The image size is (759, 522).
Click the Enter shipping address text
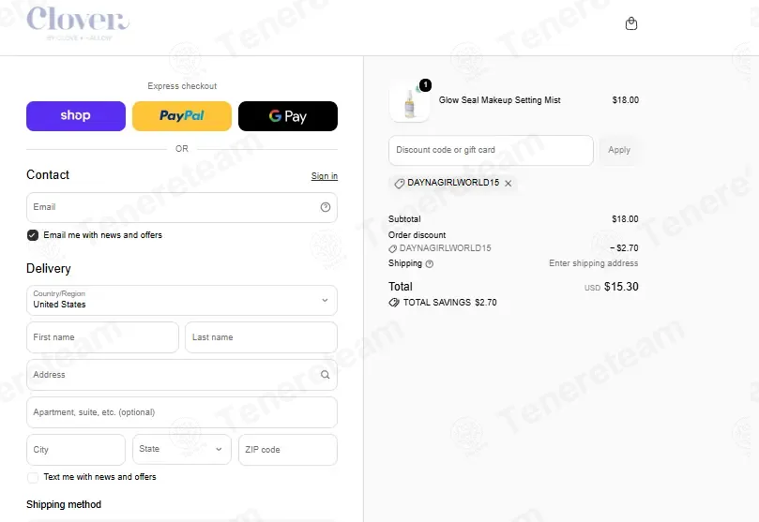coord(594,263)
